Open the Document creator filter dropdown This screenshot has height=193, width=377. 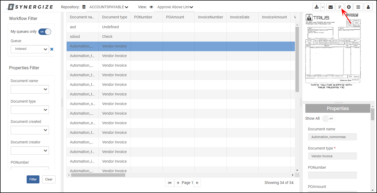[30, 151]
